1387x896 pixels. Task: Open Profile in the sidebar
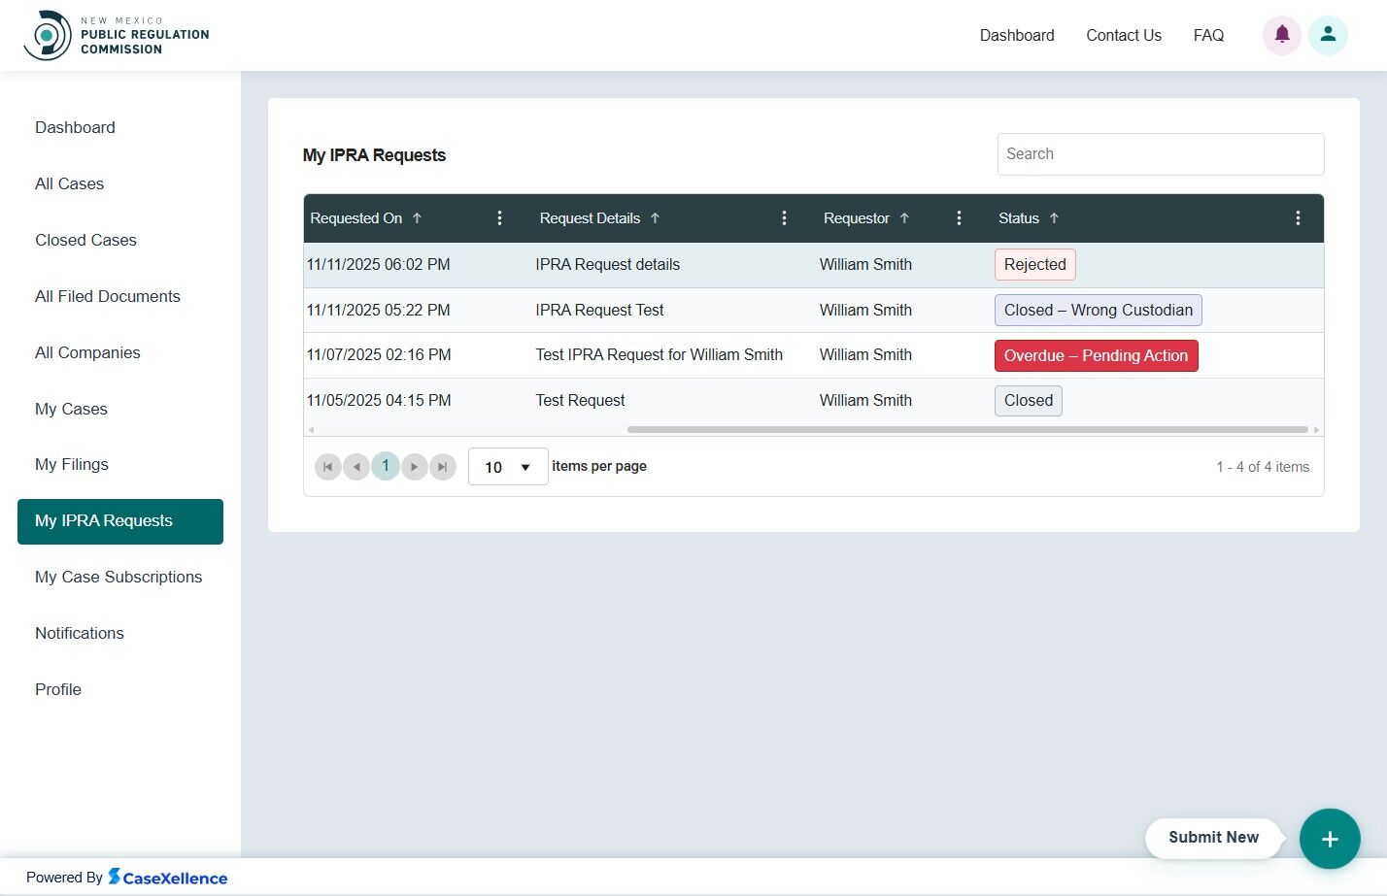pos(58,689)
